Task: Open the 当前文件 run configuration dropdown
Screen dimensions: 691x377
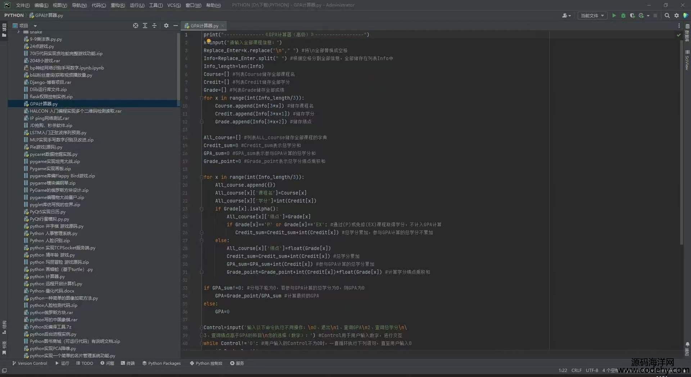Action: (592, 15)
